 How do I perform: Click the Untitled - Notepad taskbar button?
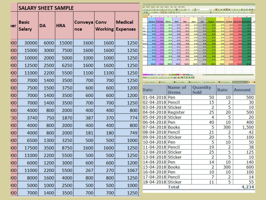209,82
